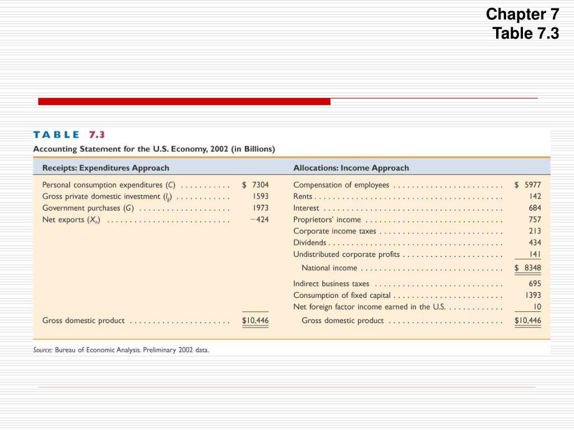Select the value '757'
574x430 pixels.
[x=535, y=219]
